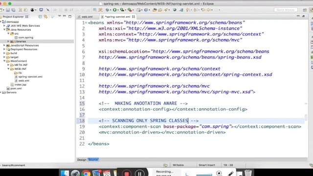This screenshot has width=313, height=176.
Task: Open Calendar icon in the dock
Action: (107, 173)
